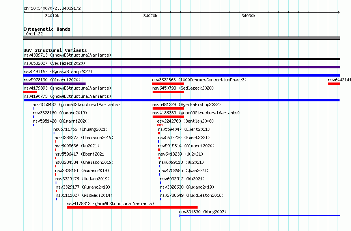Click nsv4758685 (Quan2021) label
The image size is (351, 231).
pos(184,170)
